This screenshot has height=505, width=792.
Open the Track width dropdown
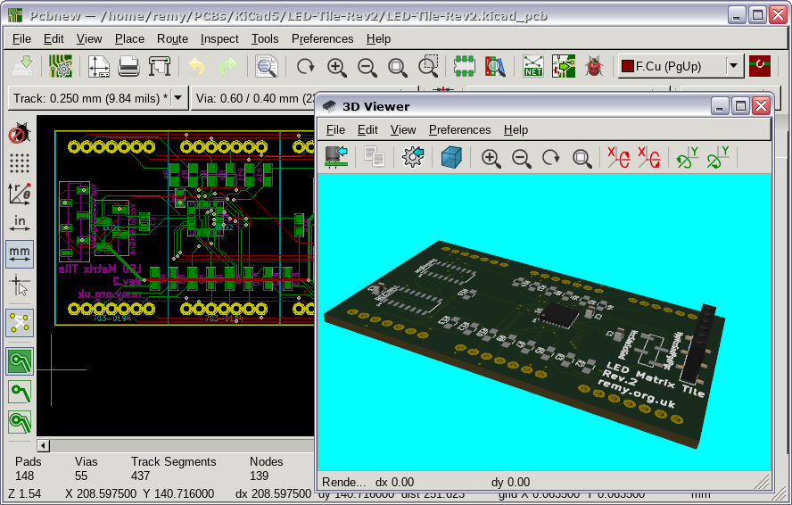178,98
